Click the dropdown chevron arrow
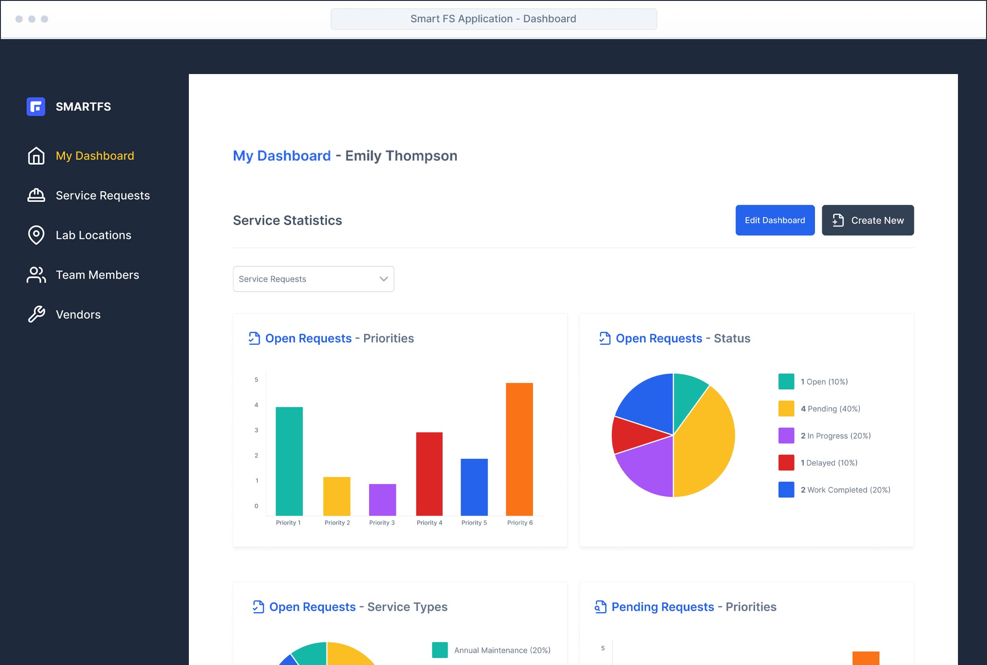 pyautogui.click(x=384, y=279)
